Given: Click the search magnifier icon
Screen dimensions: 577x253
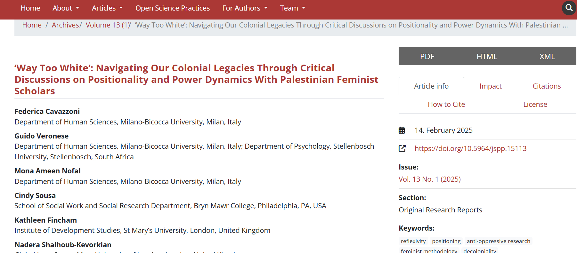Looking at the screenshot, I should click(569, 8).
